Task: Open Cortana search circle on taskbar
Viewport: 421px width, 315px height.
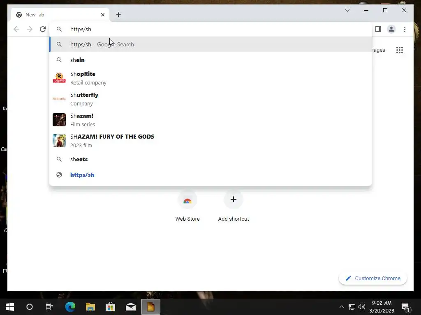Action: (30, 307)
